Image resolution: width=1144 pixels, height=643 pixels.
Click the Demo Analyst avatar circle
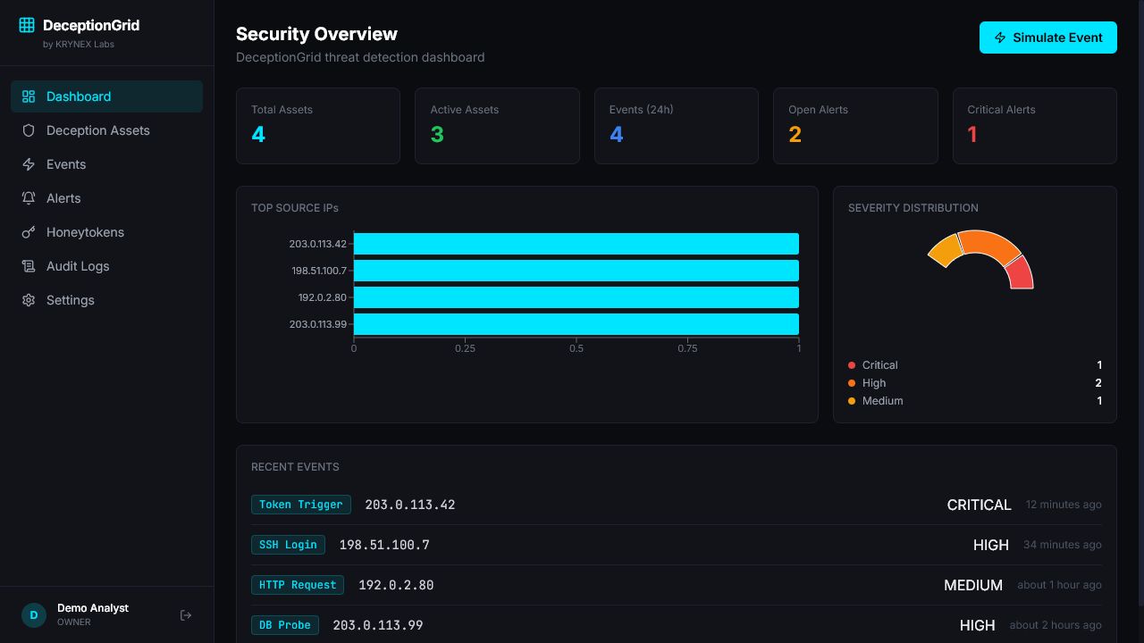pyautogui.click(x=34, y=615)
